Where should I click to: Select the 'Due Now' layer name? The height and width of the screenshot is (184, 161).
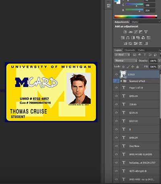point(134,146)
